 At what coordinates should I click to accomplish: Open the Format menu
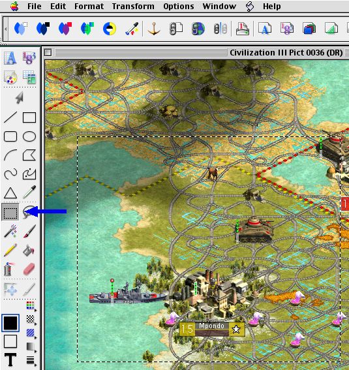pos(89,6)
